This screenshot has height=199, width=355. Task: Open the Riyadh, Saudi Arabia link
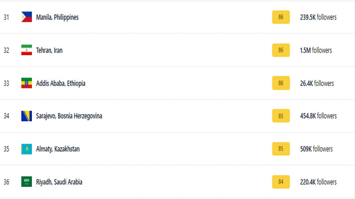tap(59, 182)
